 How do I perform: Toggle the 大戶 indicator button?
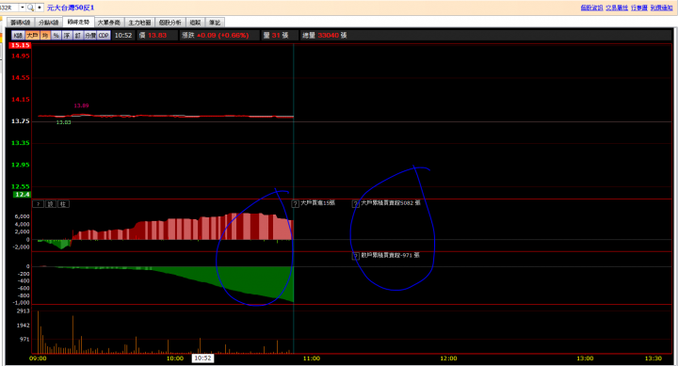pos(32,36)
